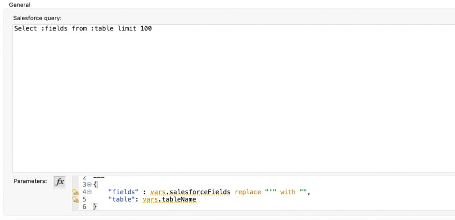The height and width of the screenshot is (220, 455).
Task: Click the "table" key in parameters editor
Action: point(122,199)
